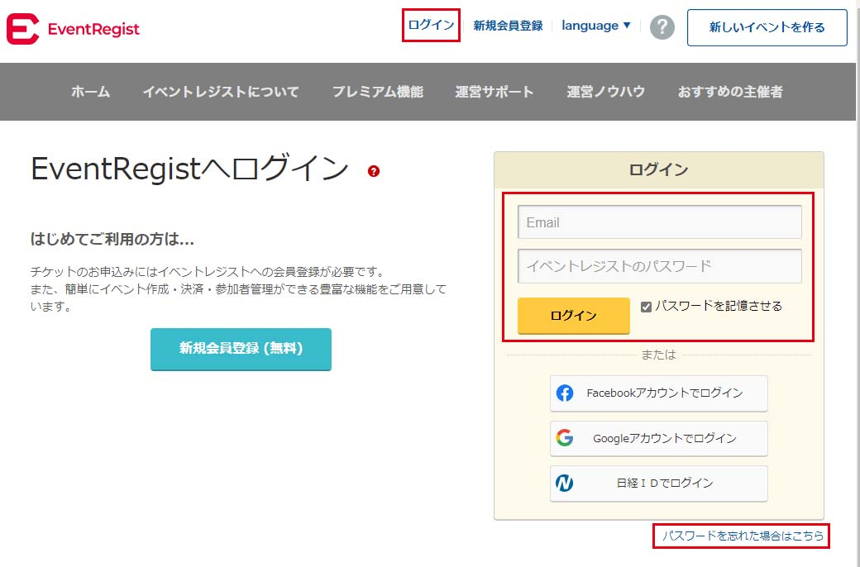Open おすすめの主催者 menu item
The width and height of the screenshot is (860, 567).
coord(730,92)
